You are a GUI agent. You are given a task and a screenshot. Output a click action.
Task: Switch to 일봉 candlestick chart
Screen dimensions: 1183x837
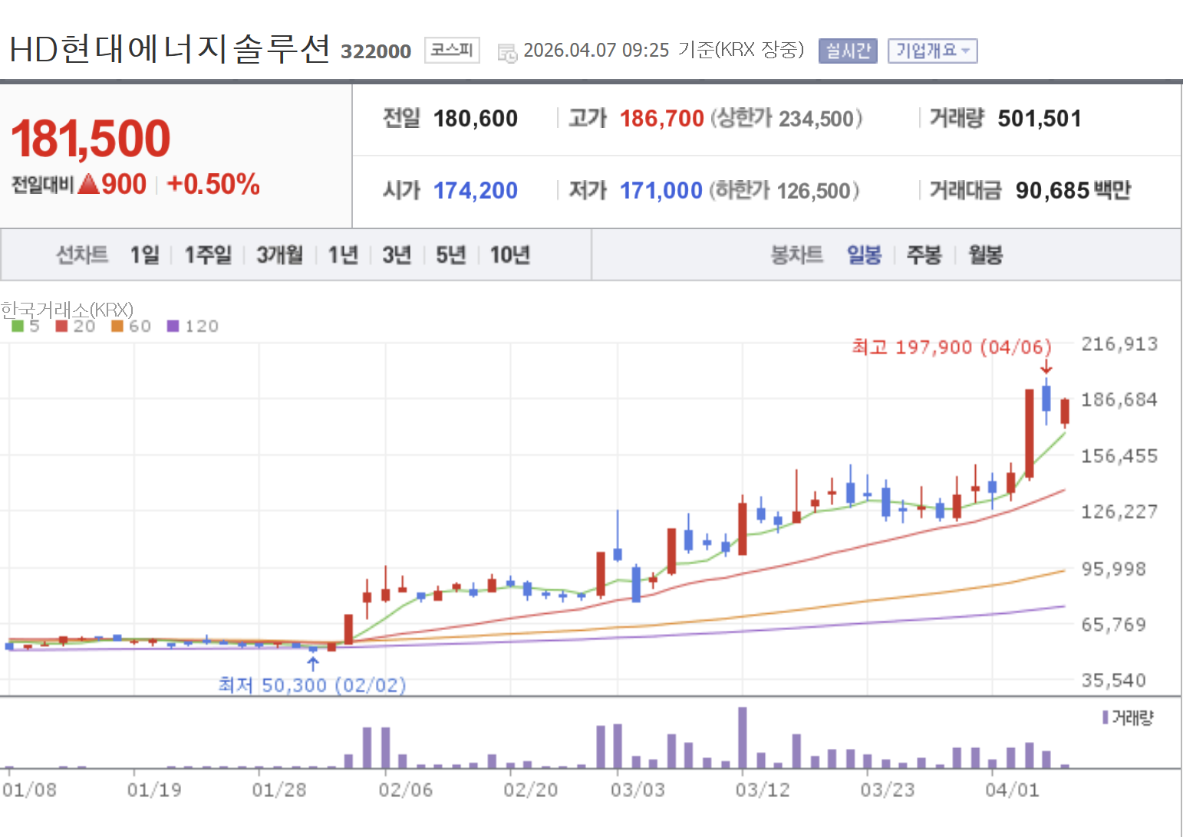click(x=864, y=254)
